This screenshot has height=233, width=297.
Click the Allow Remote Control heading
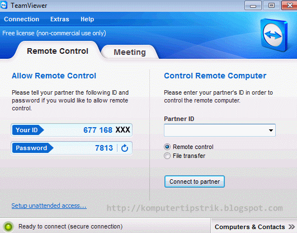coord(54,76)
